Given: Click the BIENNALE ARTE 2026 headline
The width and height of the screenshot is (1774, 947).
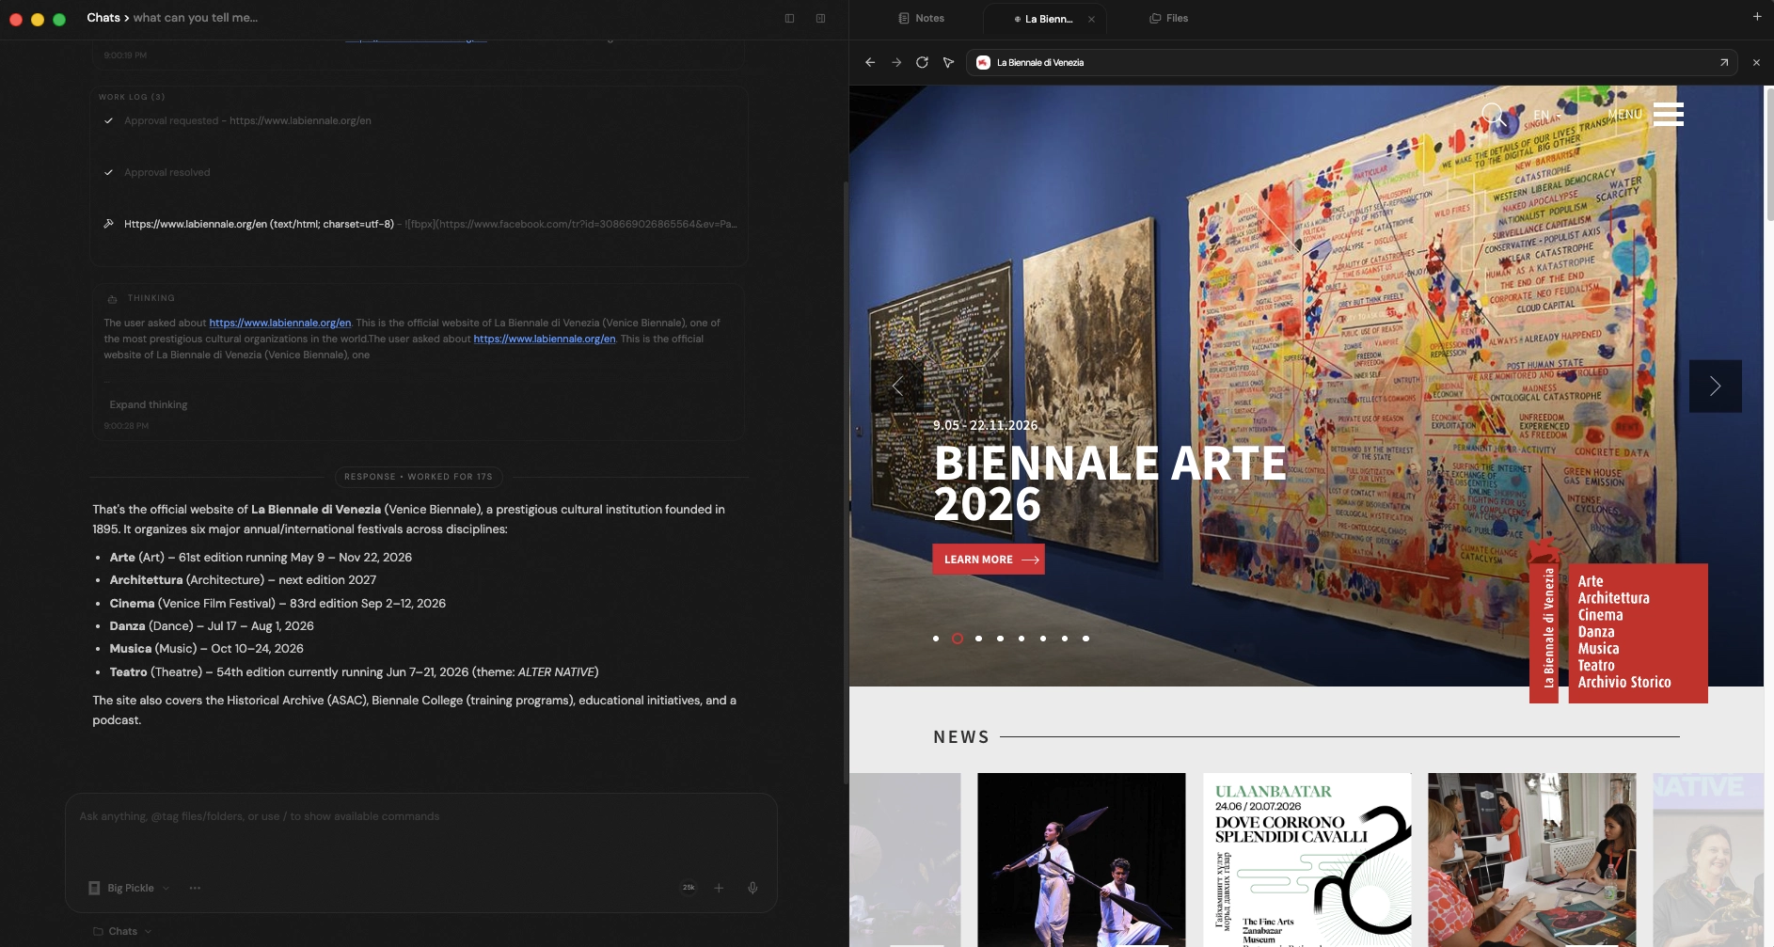Looking at the screenshot, I should pyautogui.click(x=1110, y=483).
